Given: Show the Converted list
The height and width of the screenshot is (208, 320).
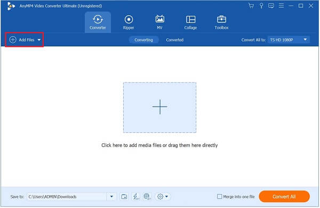Looking at the screenshot, I should 175,40.
